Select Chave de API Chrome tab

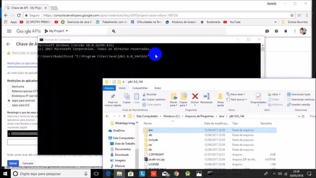[27, 8]
